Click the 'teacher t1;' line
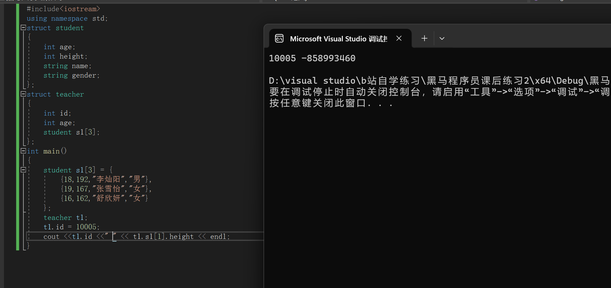This screenshot has height=288, width=611. [x=65, y=218]
